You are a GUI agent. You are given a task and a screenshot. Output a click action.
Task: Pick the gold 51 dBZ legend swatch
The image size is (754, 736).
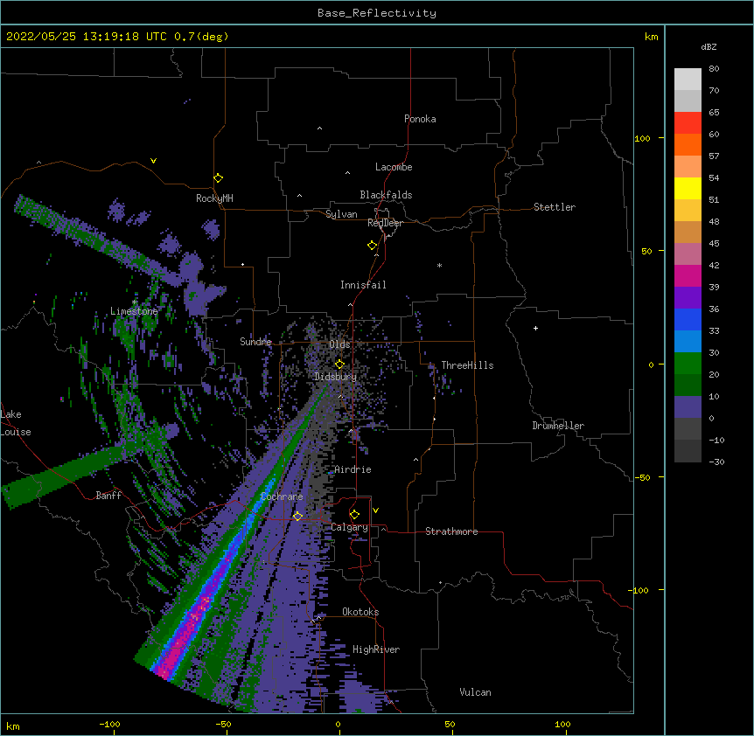tap(688, 211)
